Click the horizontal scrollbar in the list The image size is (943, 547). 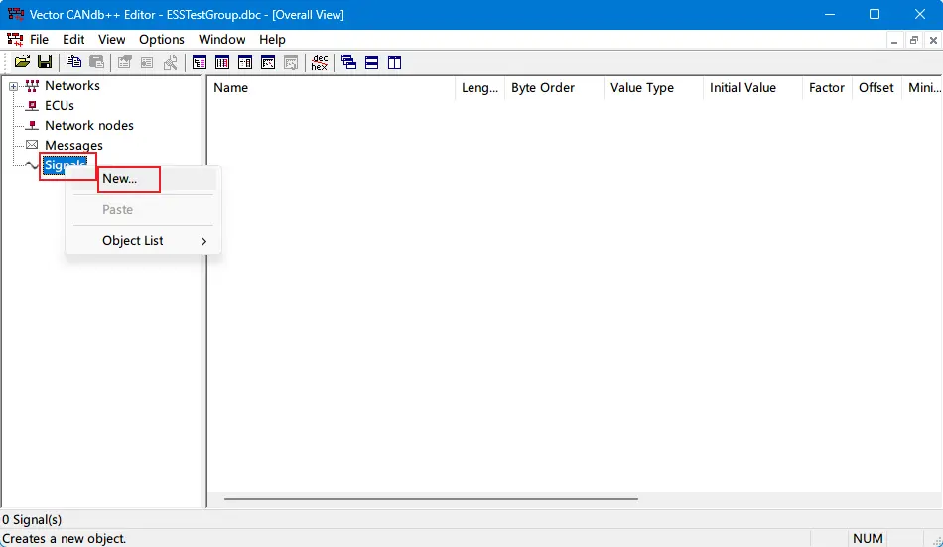tap(429, 498)
